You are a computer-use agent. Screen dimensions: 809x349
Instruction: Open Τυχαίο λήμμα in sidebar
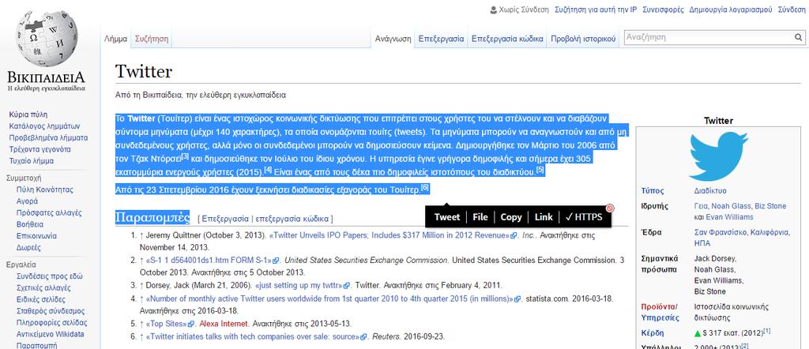click(x=32, y=161)
